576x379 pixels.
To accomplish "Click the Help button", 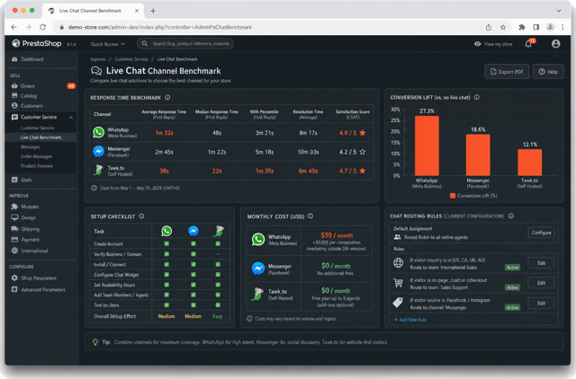I will pos(548,72).
